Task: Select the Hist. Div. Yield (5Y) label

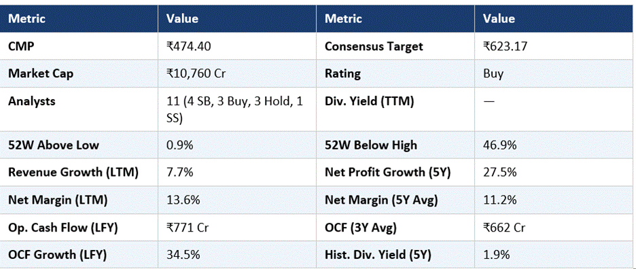Action: pos(378,255)
